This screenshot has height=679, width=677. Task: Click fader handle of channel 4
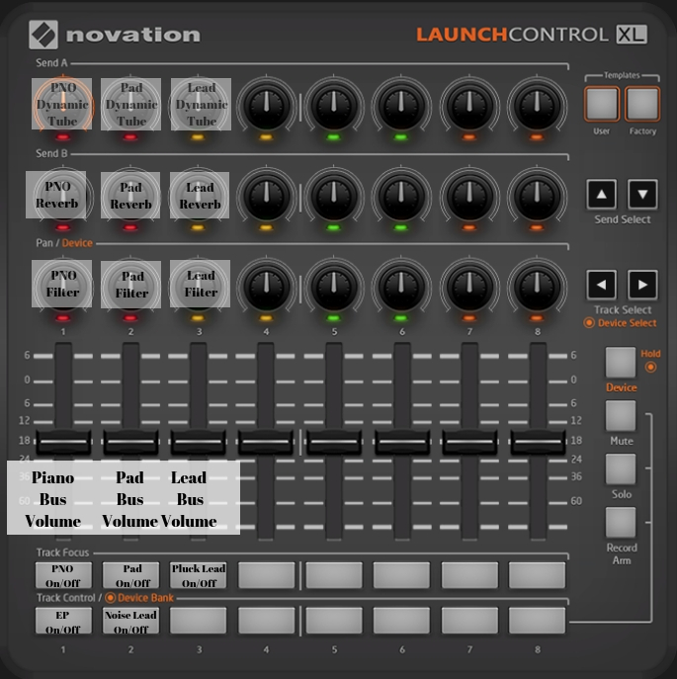pos(266,442)
